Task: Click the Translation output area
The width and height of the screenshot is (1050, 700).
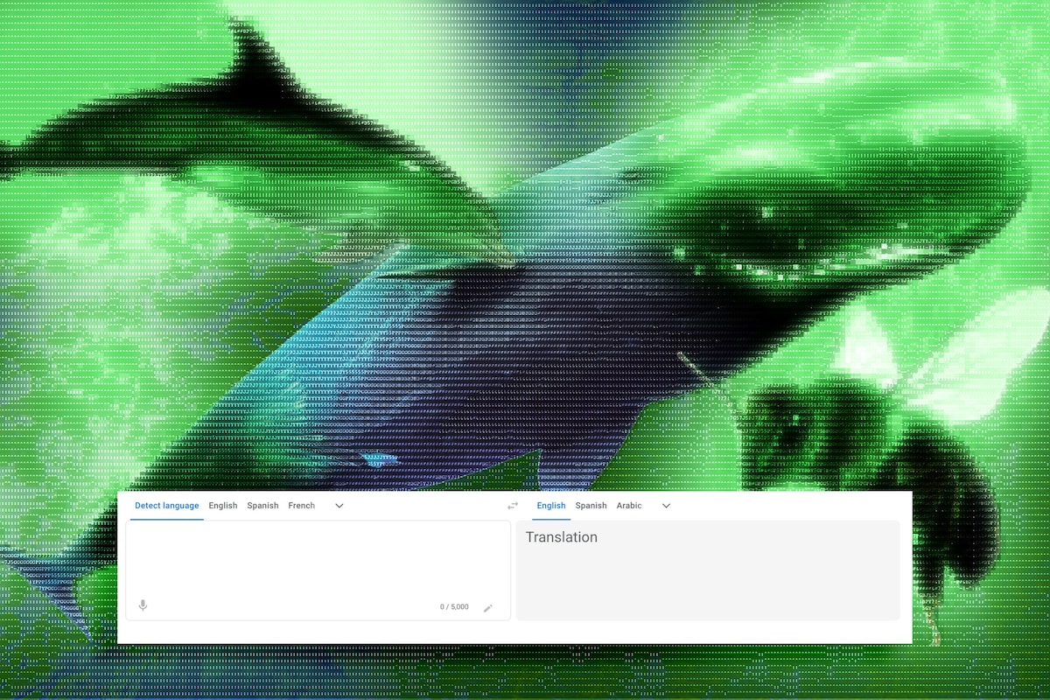Action: (x=708, y=570)
